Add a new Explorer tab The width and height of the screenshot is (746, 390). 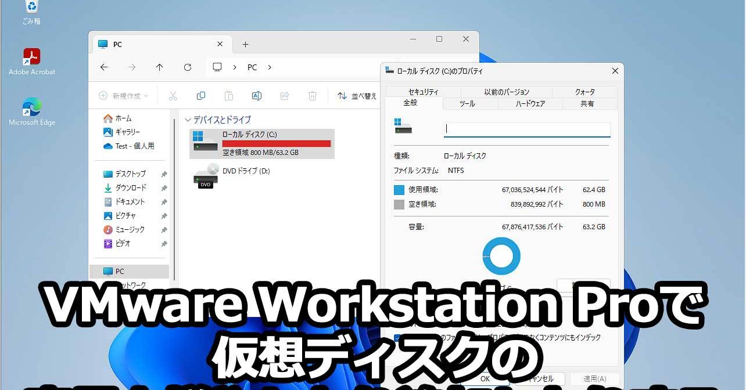click(x=245, y=45)
